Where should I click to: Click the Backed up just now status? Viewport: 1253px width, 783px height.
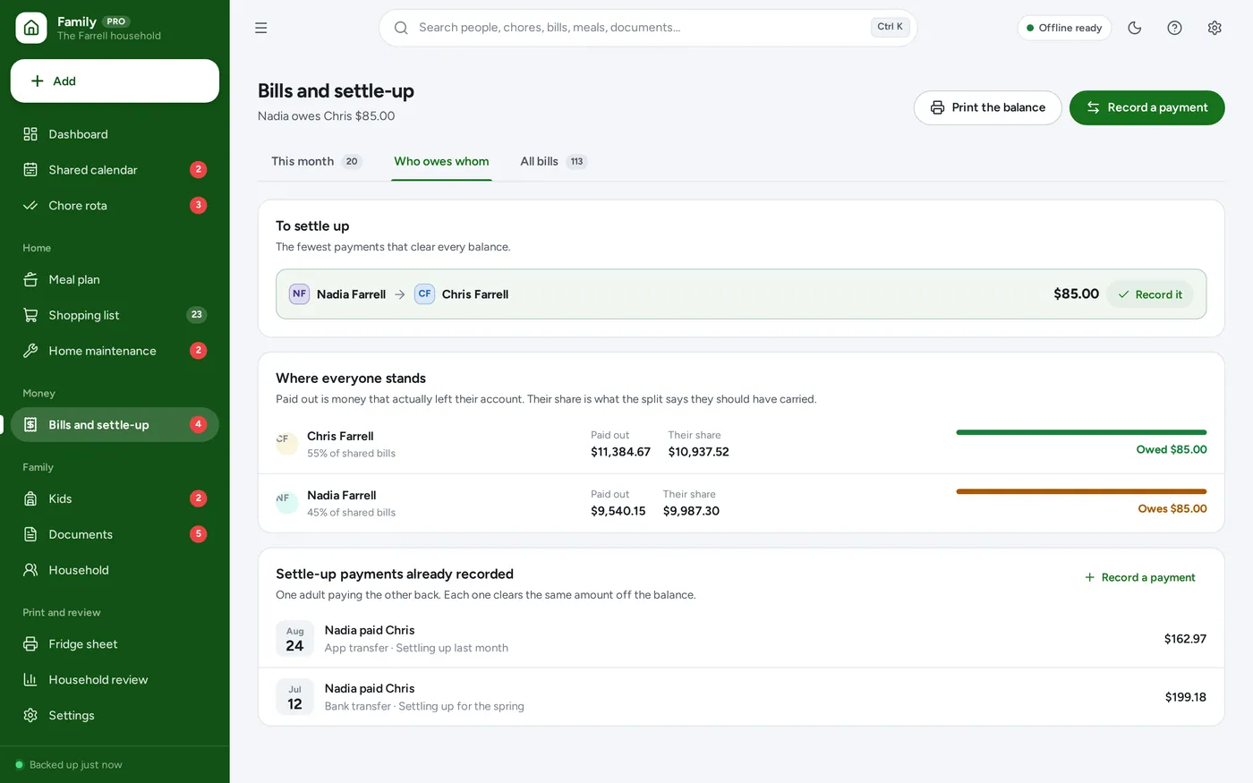coord(68,765)
